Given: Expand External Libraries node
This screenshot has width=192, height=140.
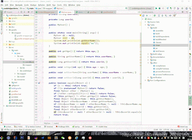Looking at the screenshot, I should 4,106.
